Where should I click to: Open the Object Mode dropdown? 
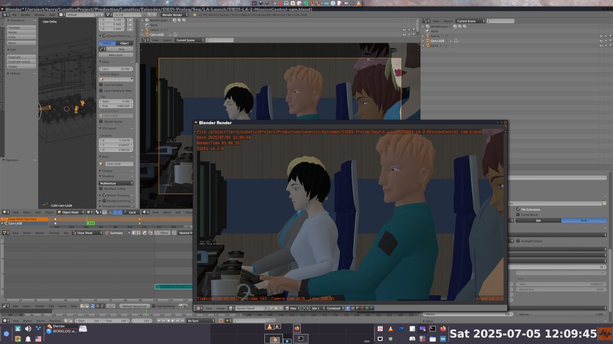click(x=70, y=212)
